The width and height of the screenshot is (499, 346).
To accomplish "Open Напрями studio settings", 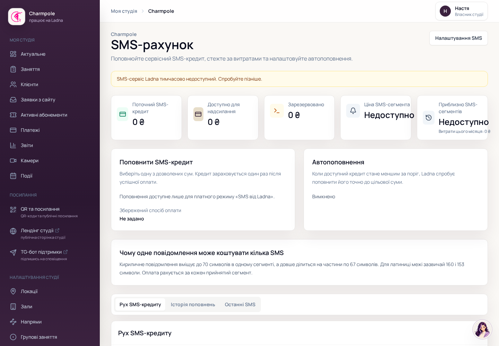I will pyautogui.click(x=50, y=322).
